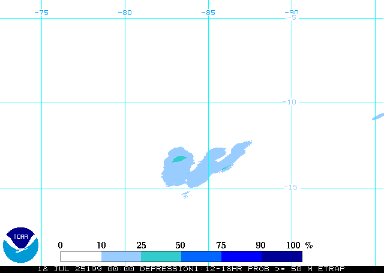The height and width of the screenshot is (273, 384).
Task: Select the light blue 10-25% legend swatch
Action: point(121,256)
